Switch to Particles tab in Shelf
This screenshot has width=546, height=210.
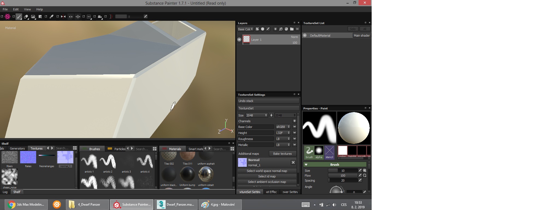[x=120, y=149]
